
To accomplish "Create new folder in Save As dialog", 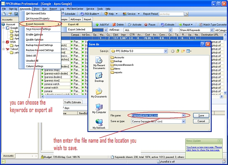I will pos(183,51).
